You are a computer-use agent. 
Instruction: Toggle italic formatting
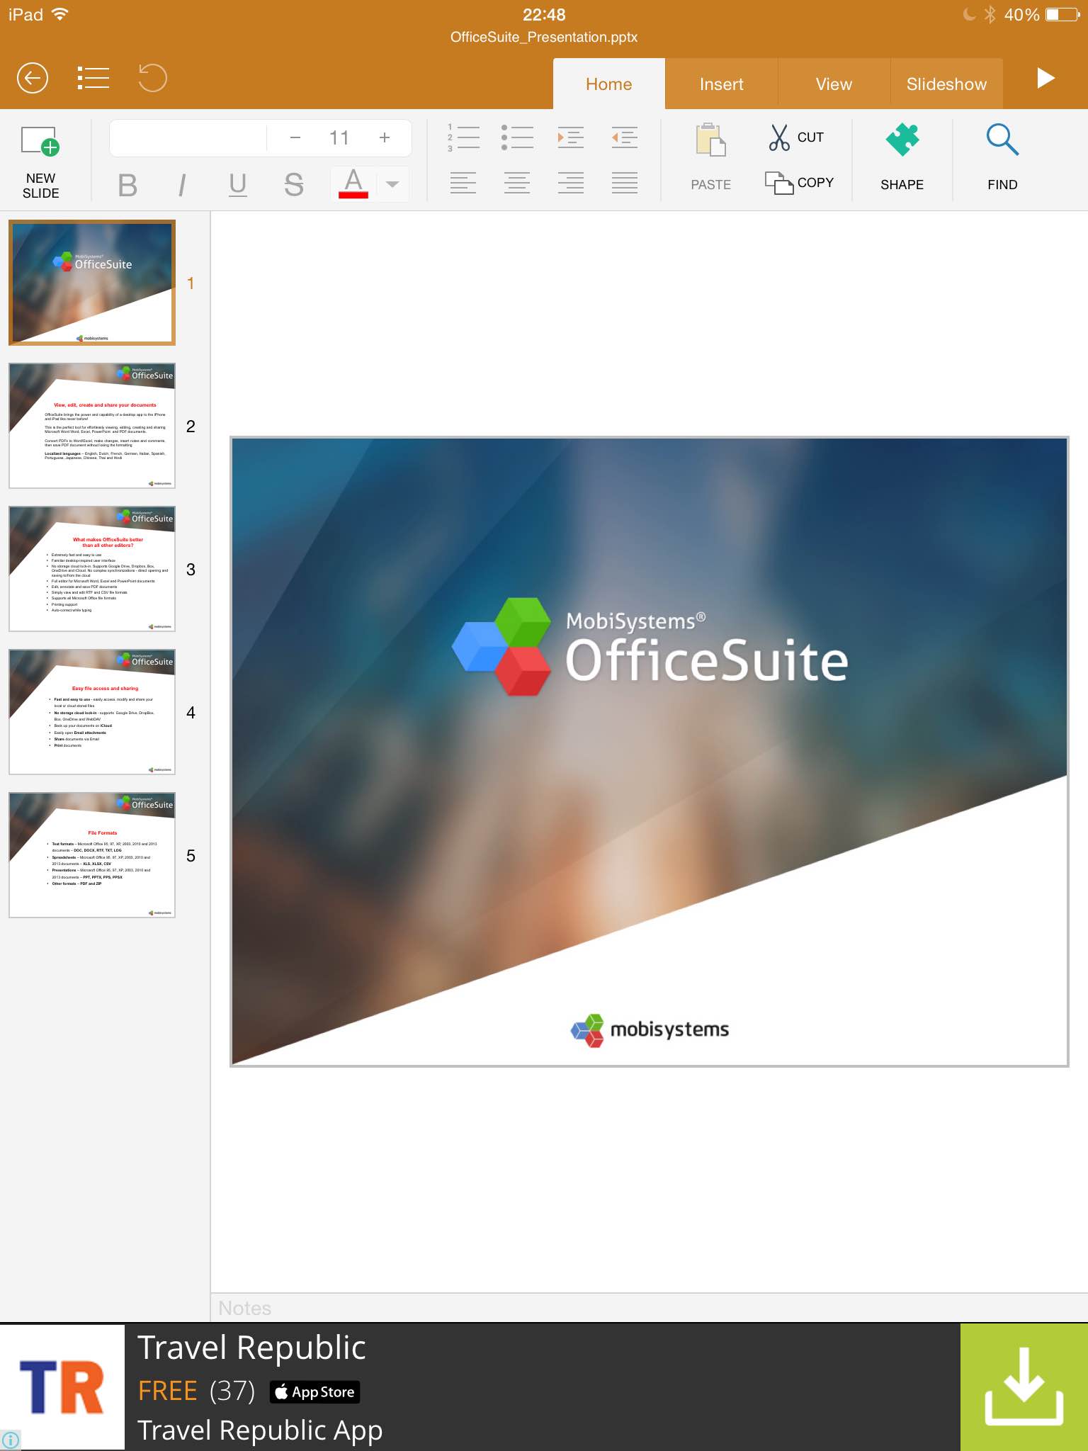(182, 186)
